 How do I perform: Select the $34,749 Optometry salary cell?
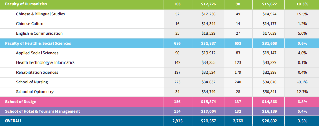coord(208,92)
